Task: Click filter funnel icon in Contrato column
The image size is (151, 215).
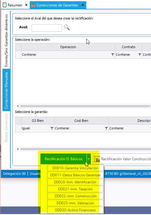Action: (x=140, y=55)
